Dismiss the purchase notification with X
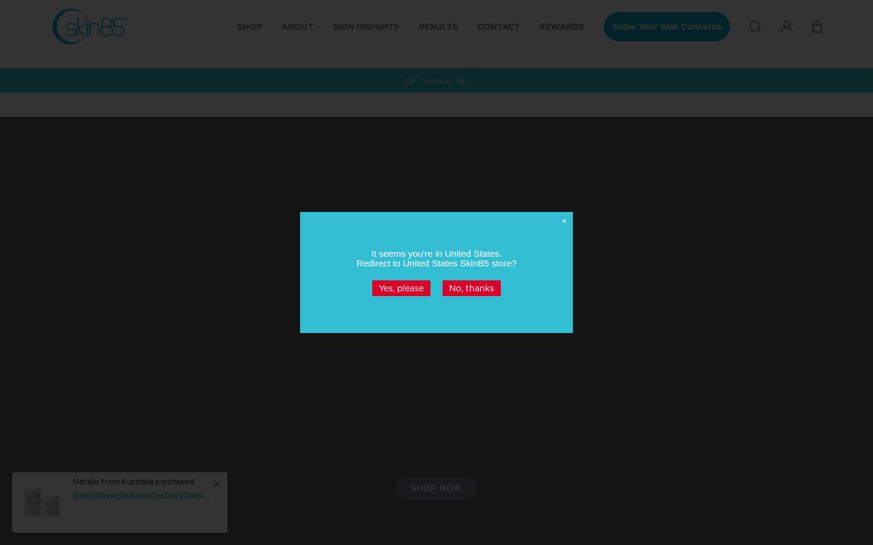This screenshot has height=545, width=873. [216, 483]
